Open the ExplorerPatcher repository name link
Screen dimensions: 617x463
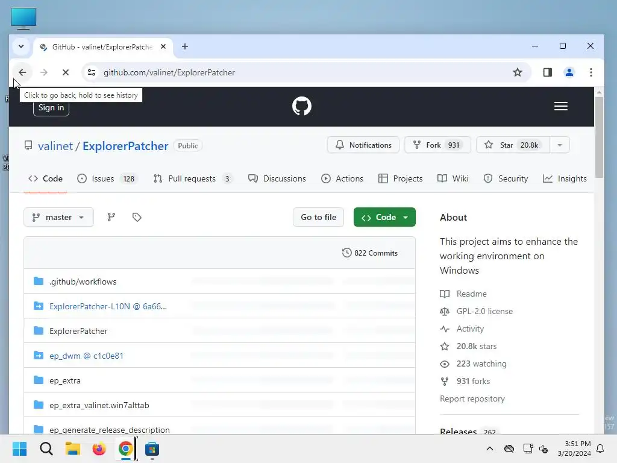[125, 146]
